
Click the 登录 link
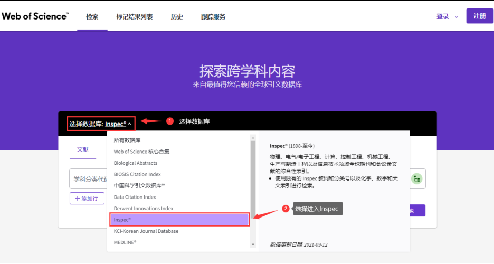click(x=443, y=17)
